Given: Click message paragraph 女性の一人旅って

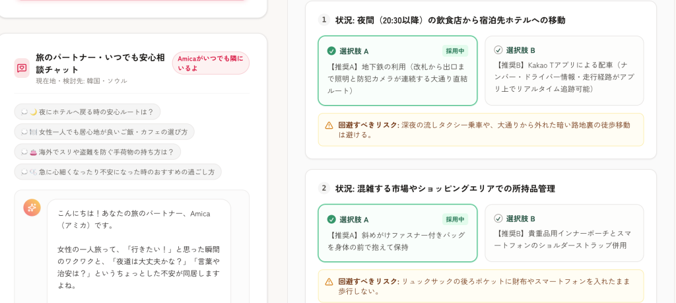Looking at the screenshot, I should (139, 267).
